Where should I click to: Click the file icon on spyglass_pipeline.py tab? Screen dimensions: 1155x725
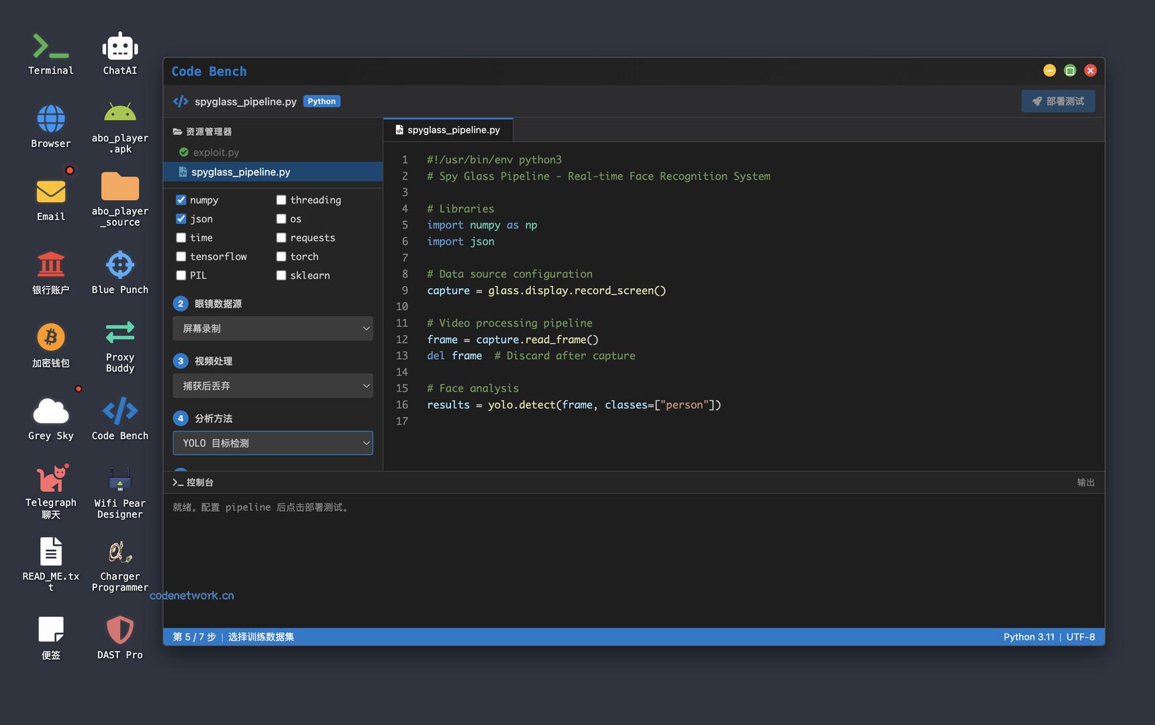pyautogui.click(x=399, y=130)
